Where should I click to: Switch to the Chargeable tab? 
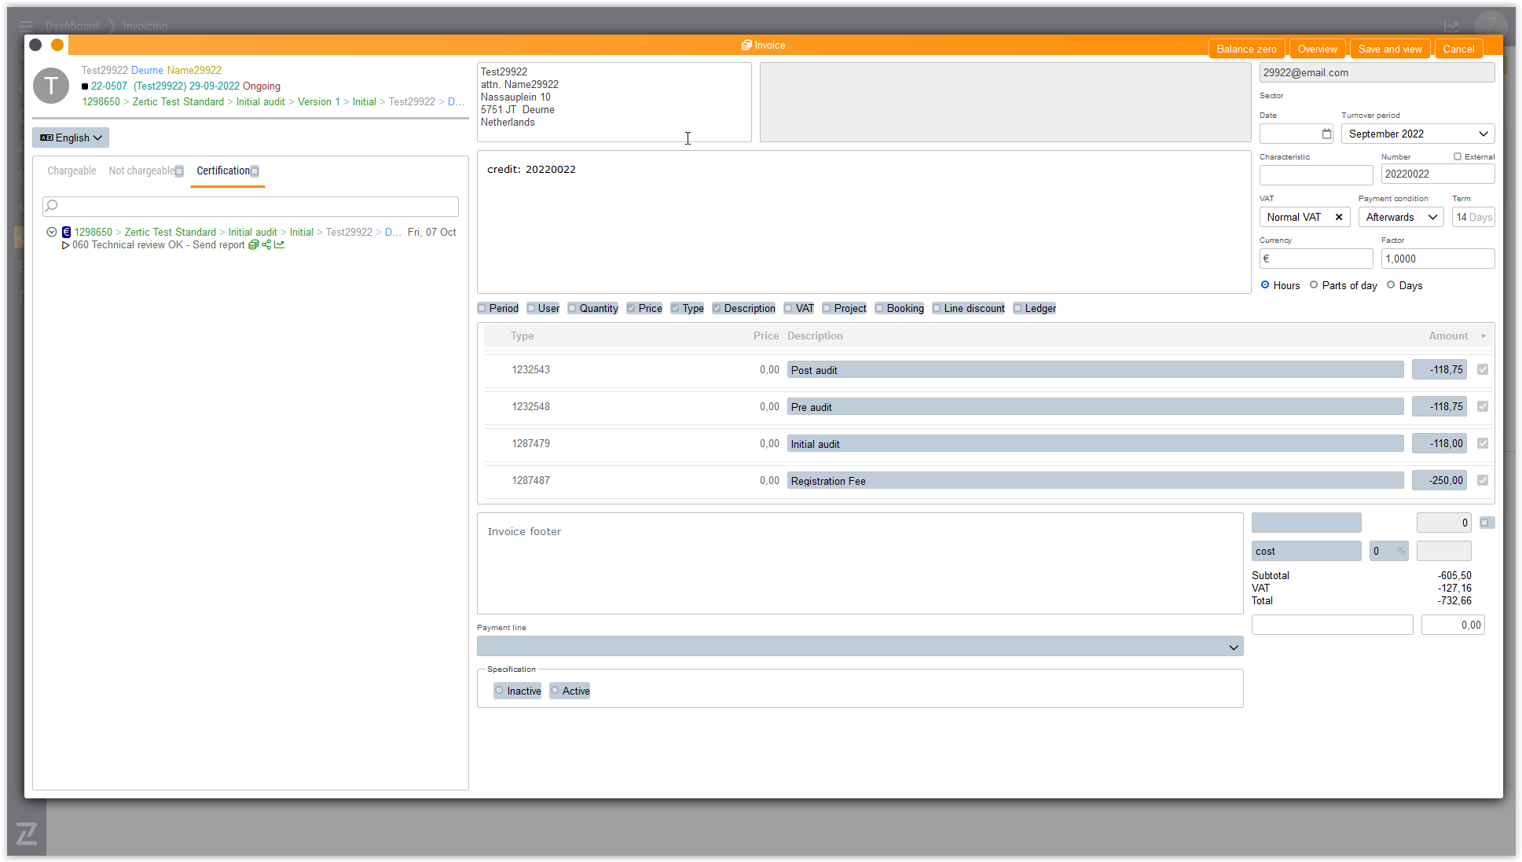pos(72,171)
